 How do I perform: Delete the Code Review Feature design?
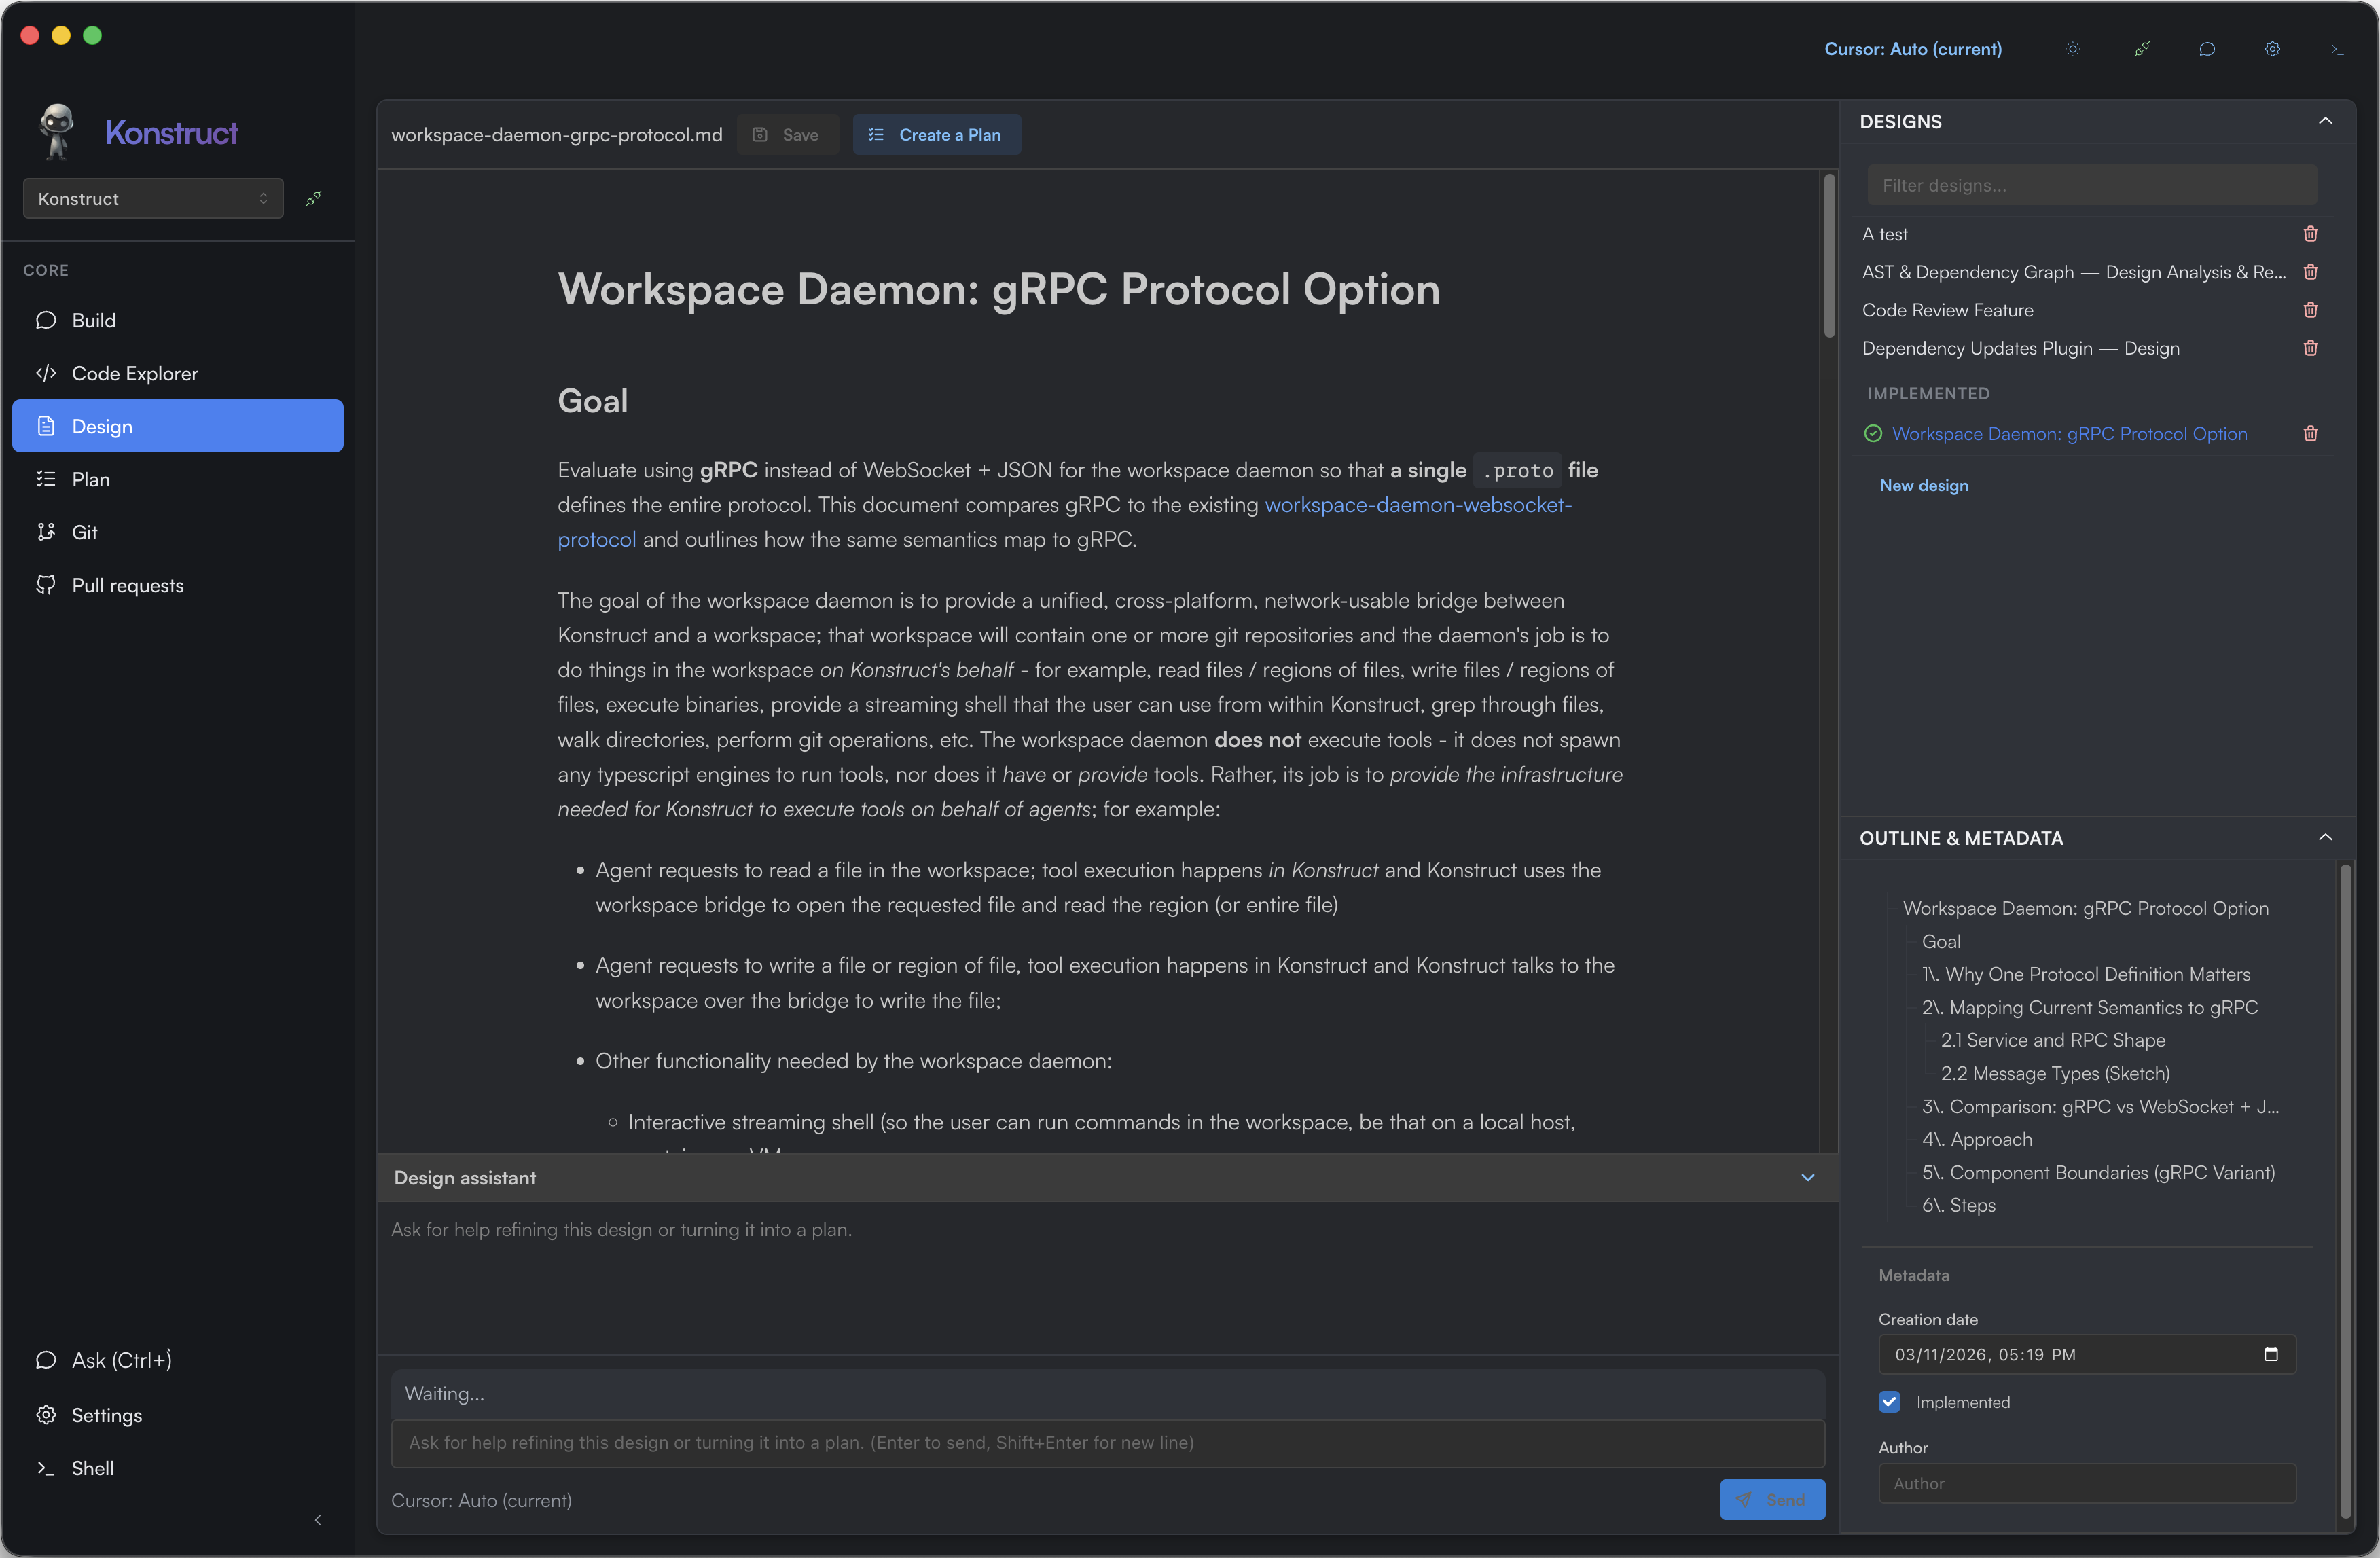(x=2310, y=310)
